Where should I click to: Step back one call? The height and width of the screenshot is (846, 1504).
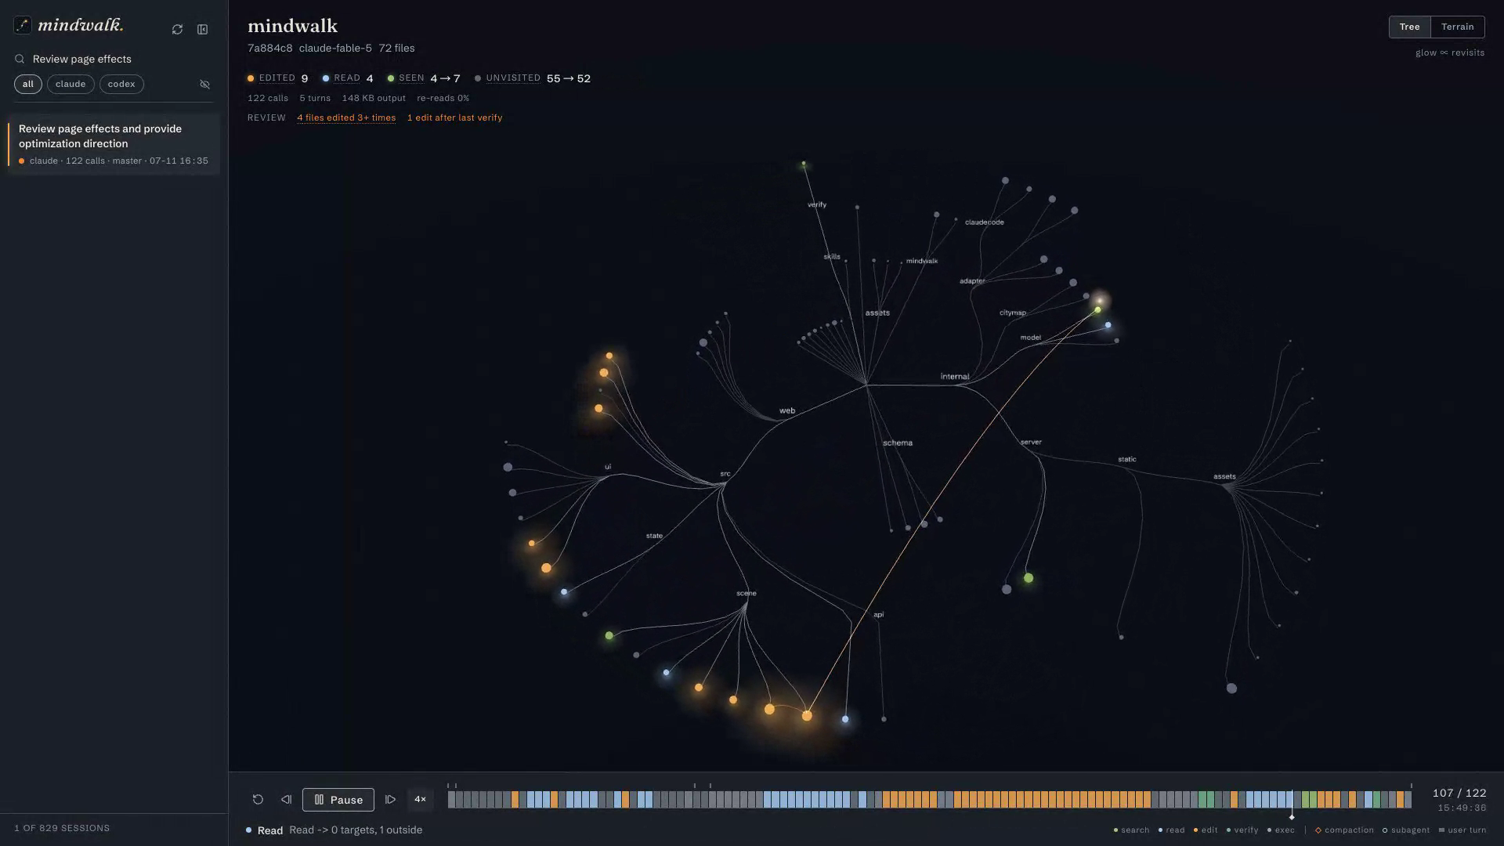tap(286, 799)
